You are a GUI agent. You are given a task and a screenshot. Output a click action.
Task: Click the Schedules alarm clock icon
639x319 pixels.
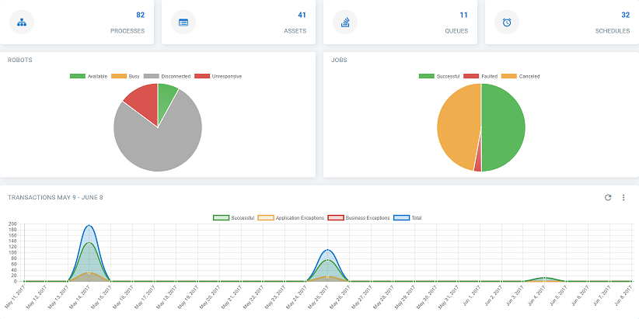coord(507,22)
